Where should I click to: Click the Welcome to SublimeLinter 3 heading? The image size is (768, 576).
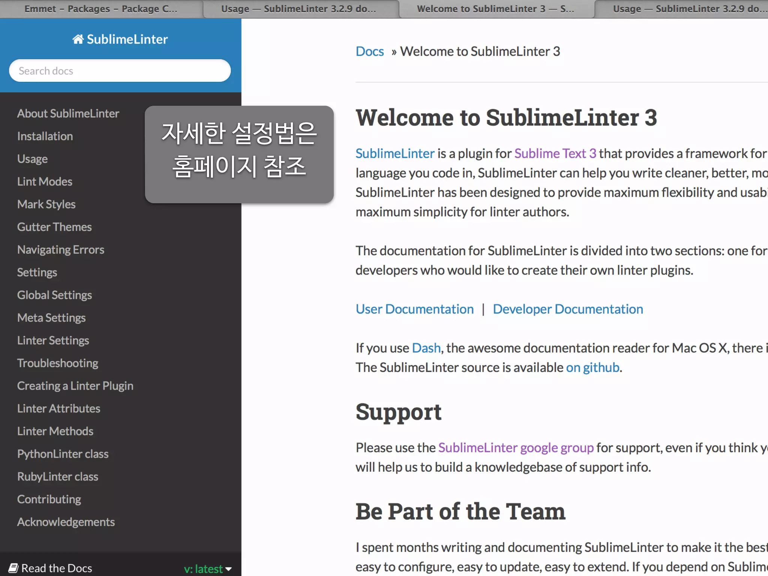click(506, 117)
